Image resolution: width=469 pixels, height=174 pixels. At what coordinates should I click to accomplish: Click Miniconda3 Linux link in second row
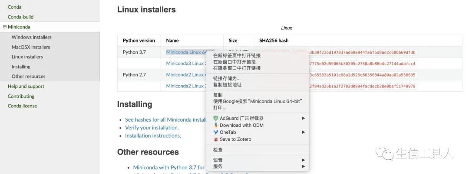[186, 64]
